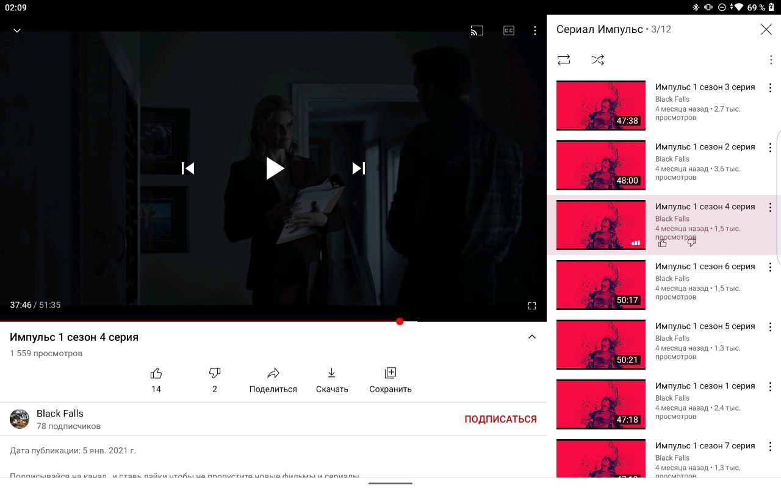
Task: Toggle playlist loop mode
Action: click(564, 60)
